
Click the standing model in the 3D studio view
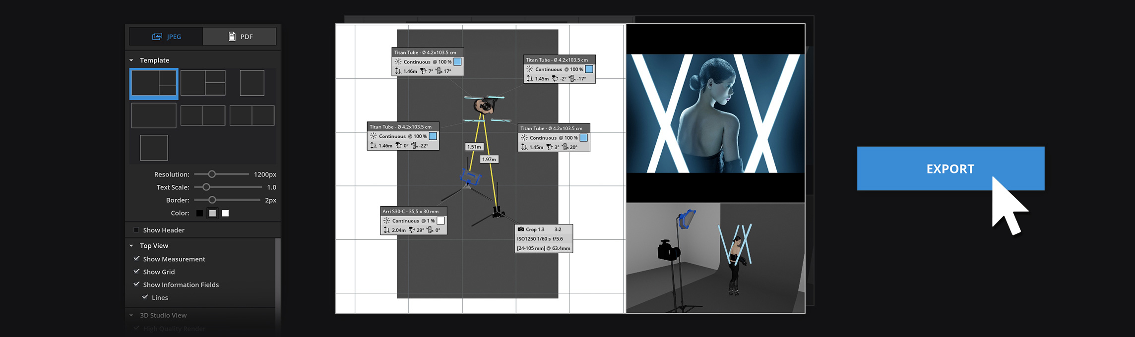pyautogui.click(x=735, y=265)
